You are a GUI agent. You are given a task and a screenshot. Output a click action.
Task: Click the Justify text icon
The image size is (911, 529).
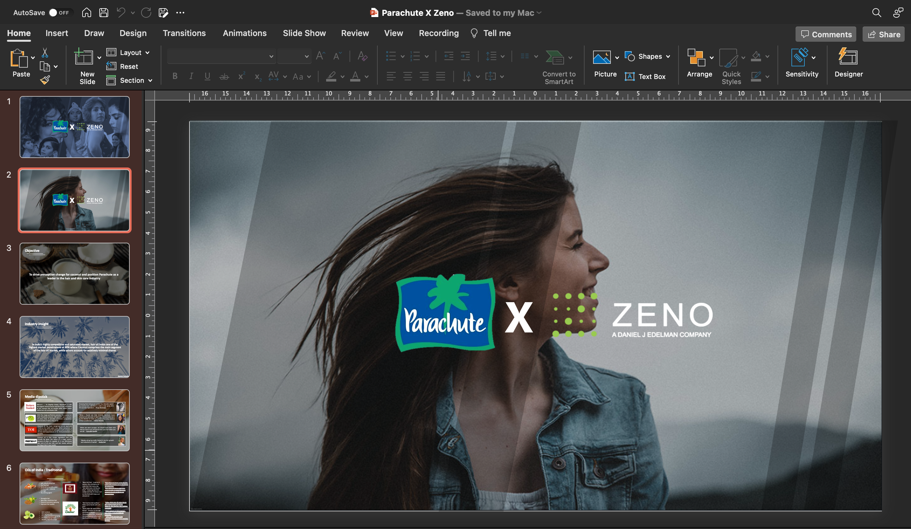[x=441, y=76]
